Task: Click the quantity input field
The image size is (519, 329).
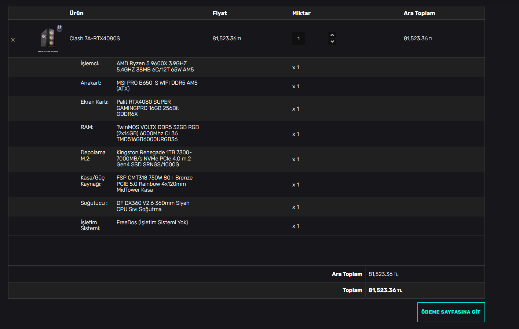Action: (299, 38)
